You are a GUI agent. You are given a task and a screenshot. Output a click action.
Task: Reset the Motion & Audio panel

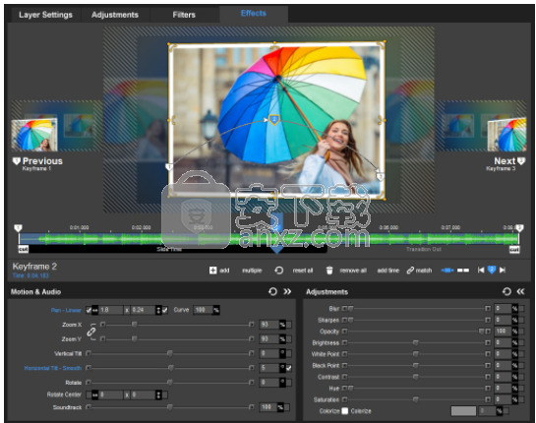(x=272, y=291)
